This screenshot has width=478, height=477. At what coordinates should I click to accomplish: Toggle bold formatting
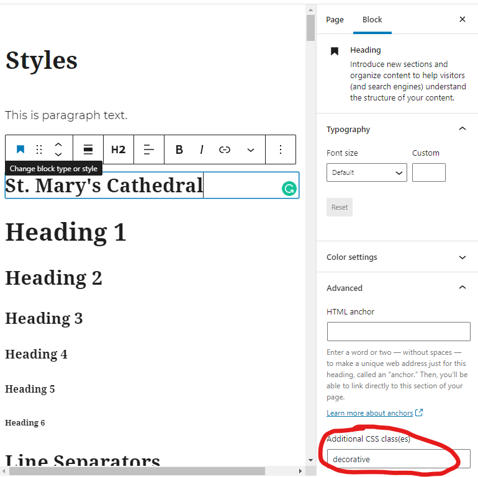179,149
